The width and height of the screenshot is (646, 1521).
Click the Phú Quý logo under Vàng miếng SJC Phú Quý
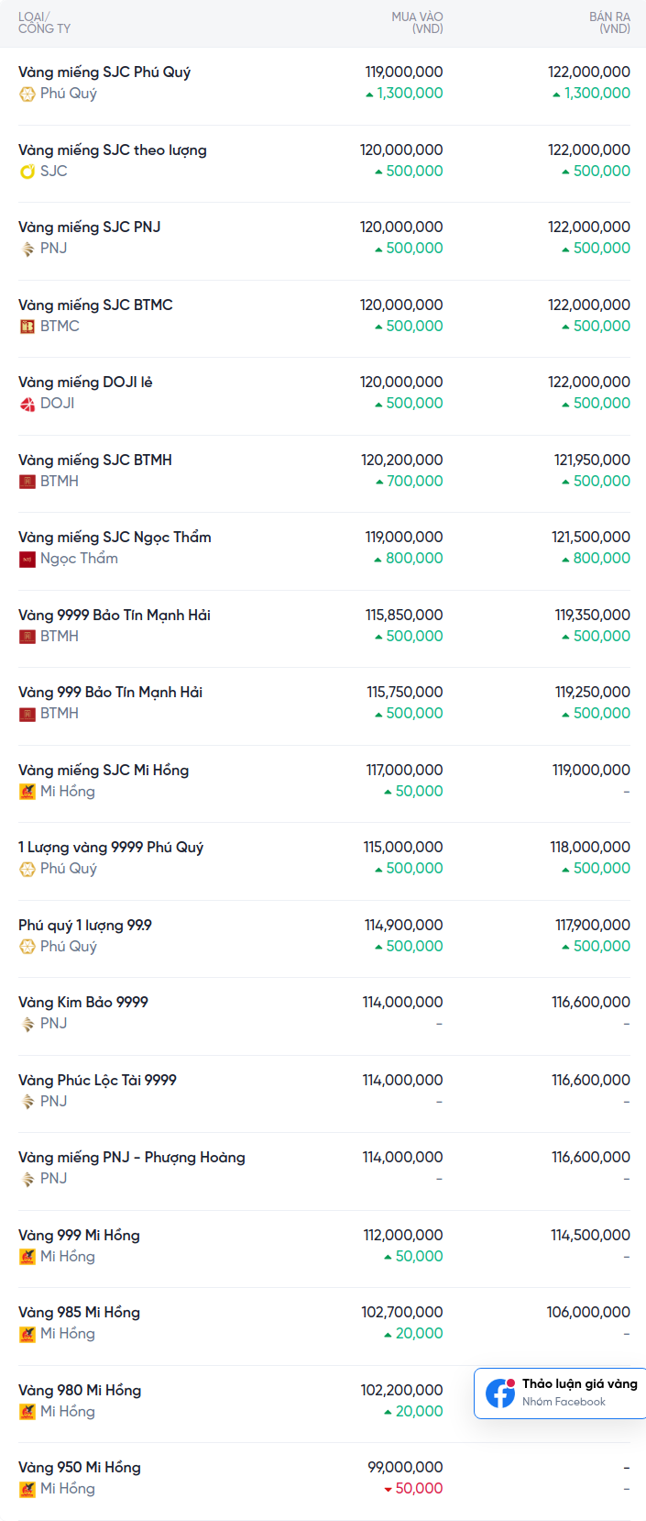coord(27,94)
